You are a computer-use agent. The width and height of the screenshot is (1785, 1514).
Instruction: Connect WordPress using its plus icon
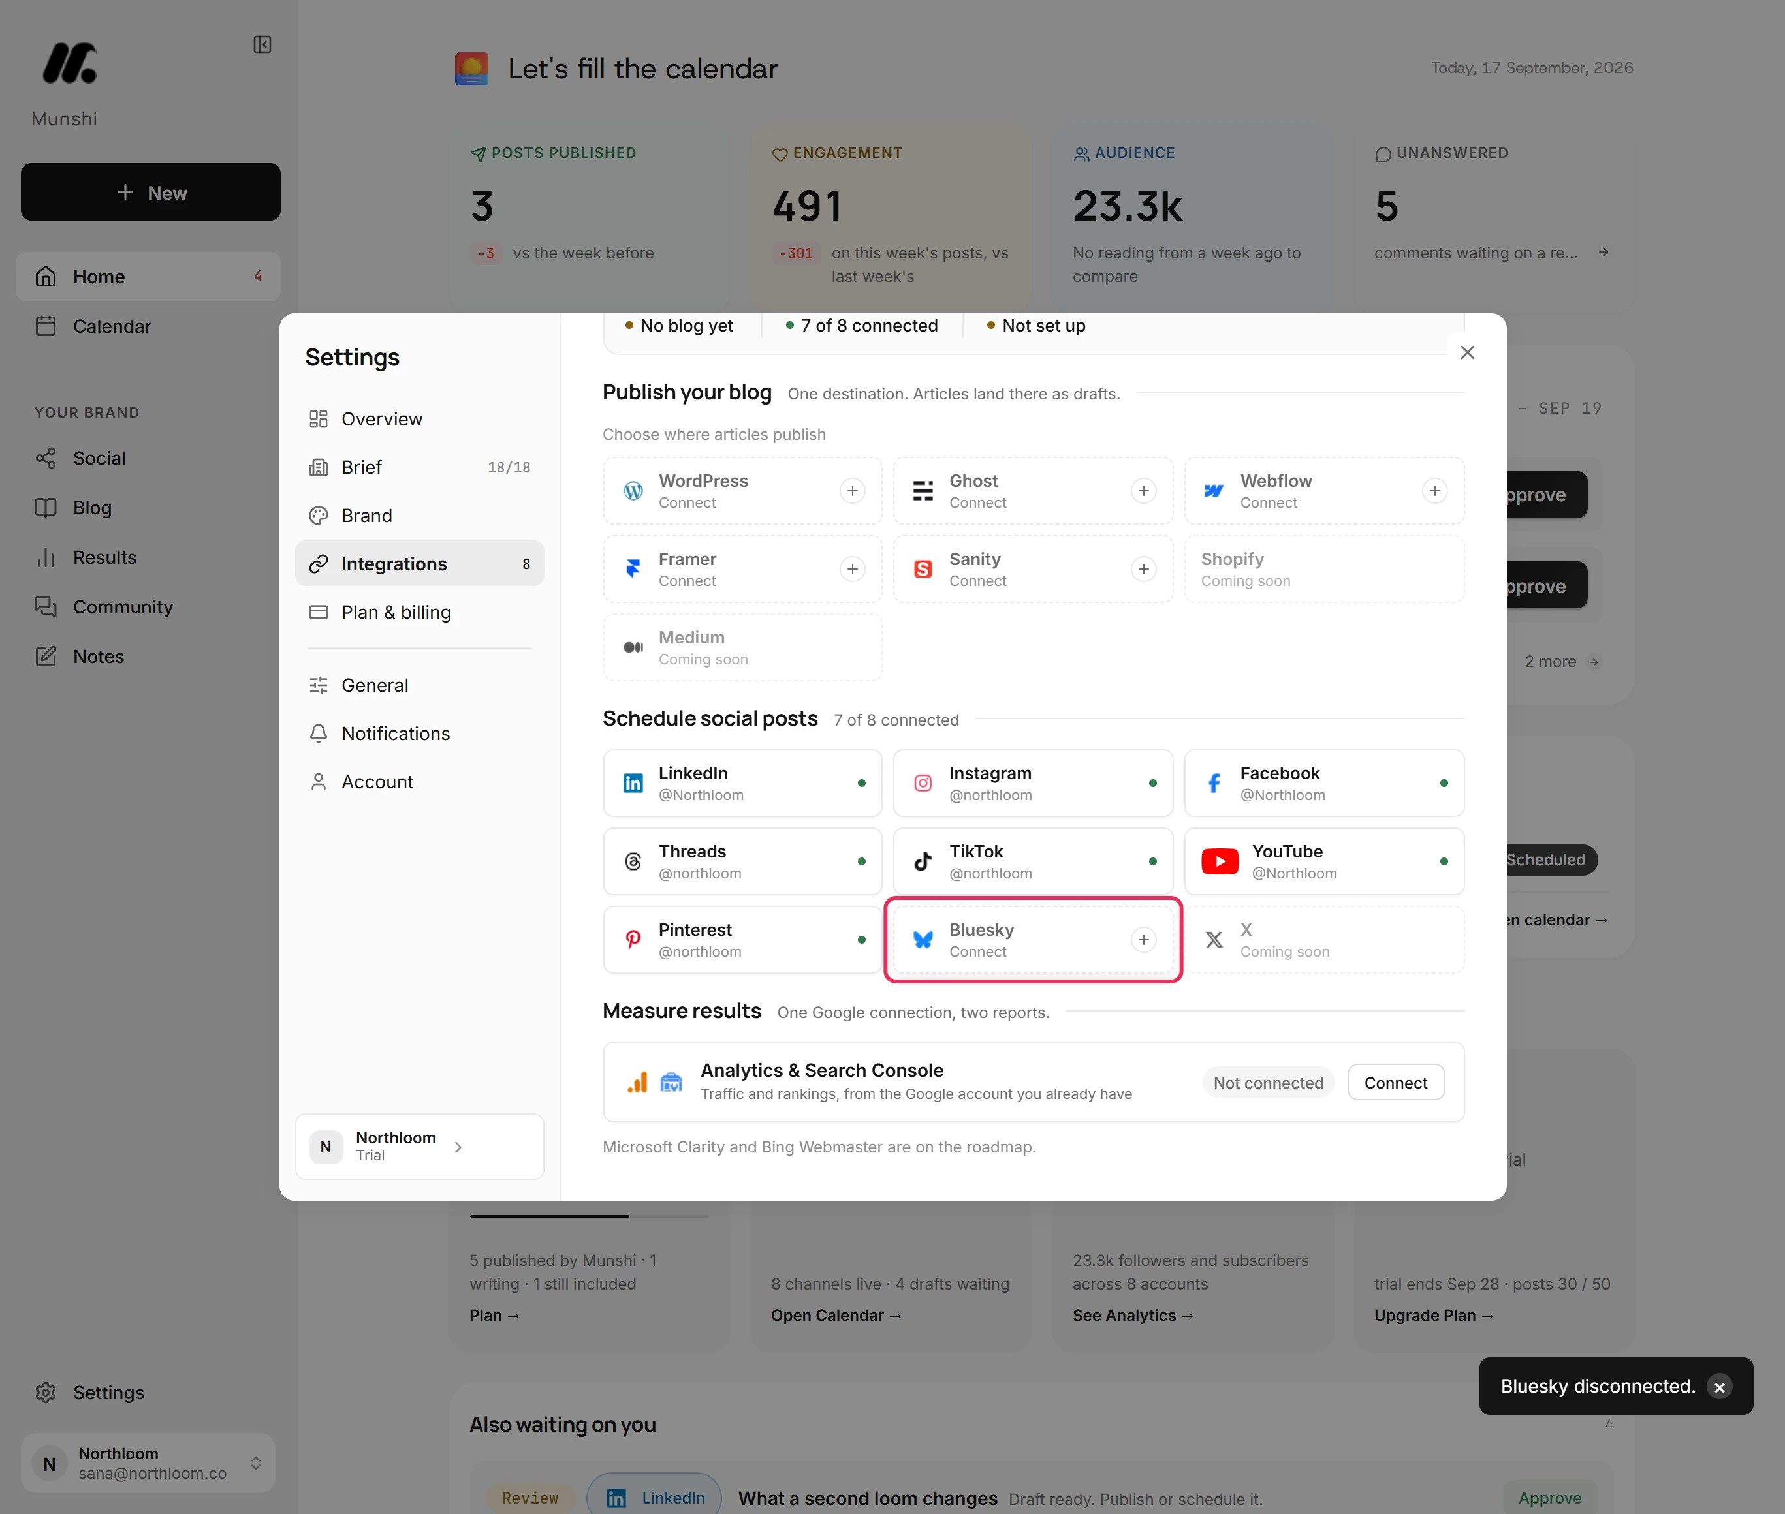(x=852, y=491)
